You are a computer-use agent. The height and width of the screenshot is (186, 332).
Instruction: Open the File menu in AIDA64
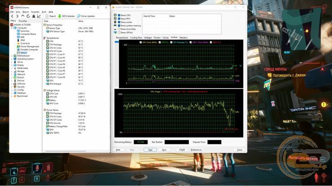click(12, 12)
